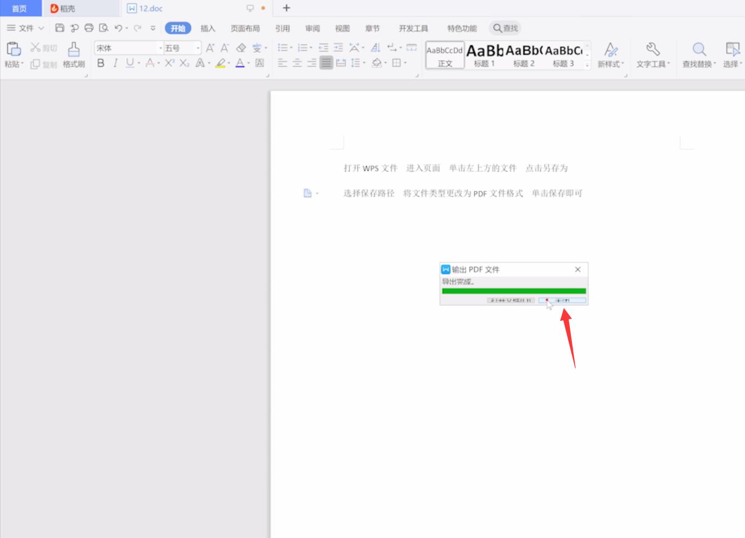
Task: Click the Strikethrough A icon
Action: 150,63
